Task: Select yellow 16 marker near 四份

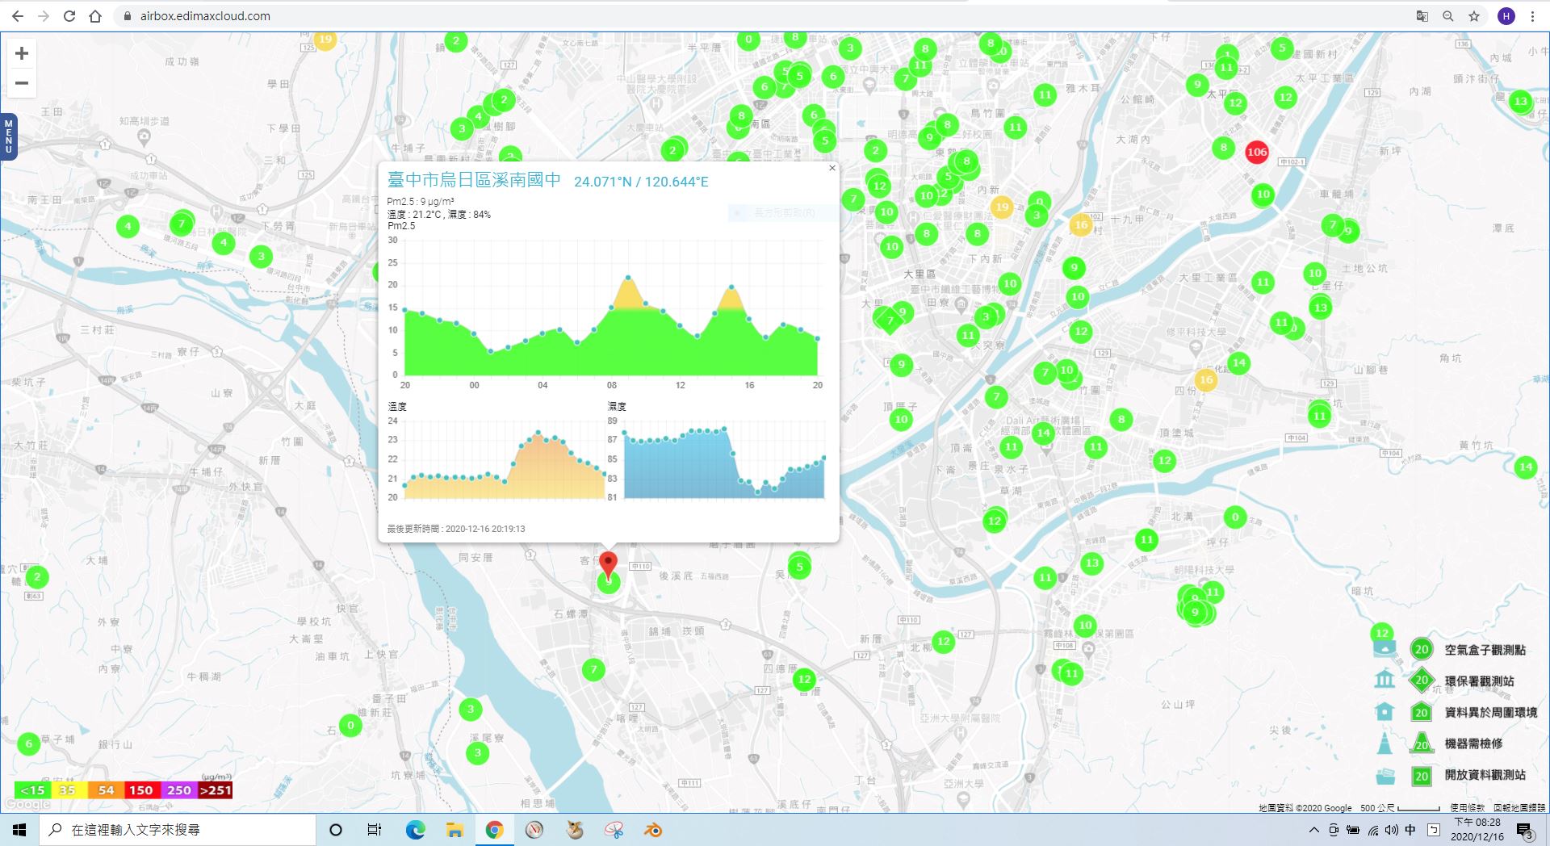Action: pyautogui.click(x=1206, y=379)
